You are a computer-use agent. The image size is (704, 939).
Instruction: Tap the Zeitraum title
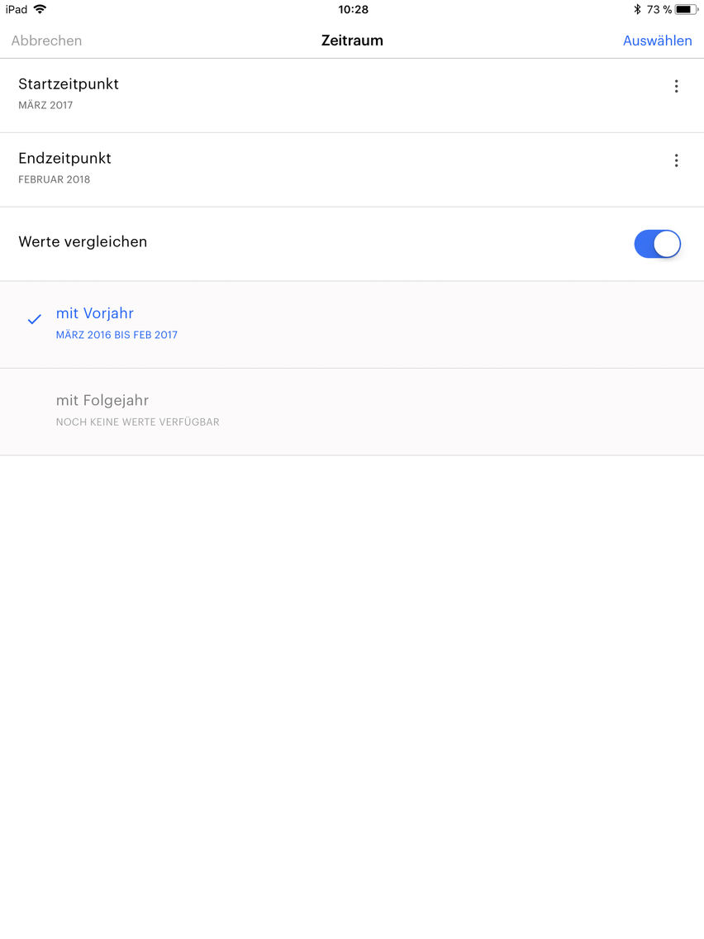coord(352,41)
